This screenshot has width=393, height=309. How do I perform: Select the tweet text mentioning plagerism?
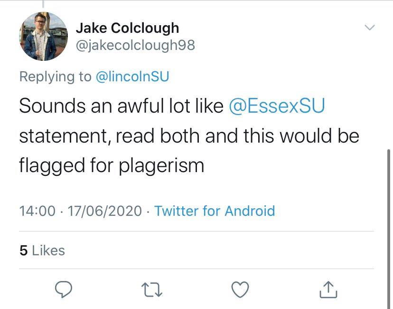[189, 136]
